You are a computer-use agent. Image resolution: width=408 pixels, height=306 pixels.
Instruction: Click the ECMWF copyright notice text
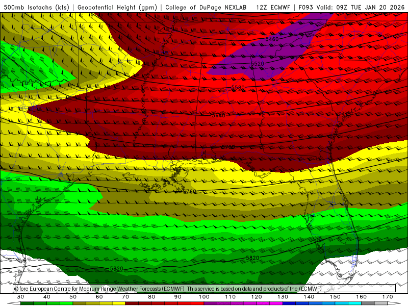point(168,289)
